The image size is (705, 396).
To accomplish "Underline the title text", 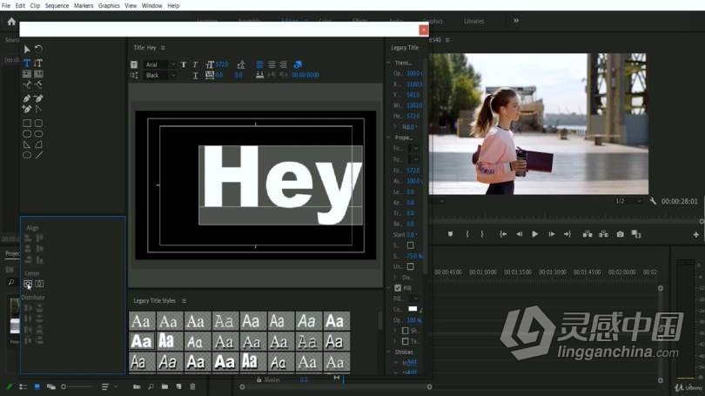I will pos(195,76).
